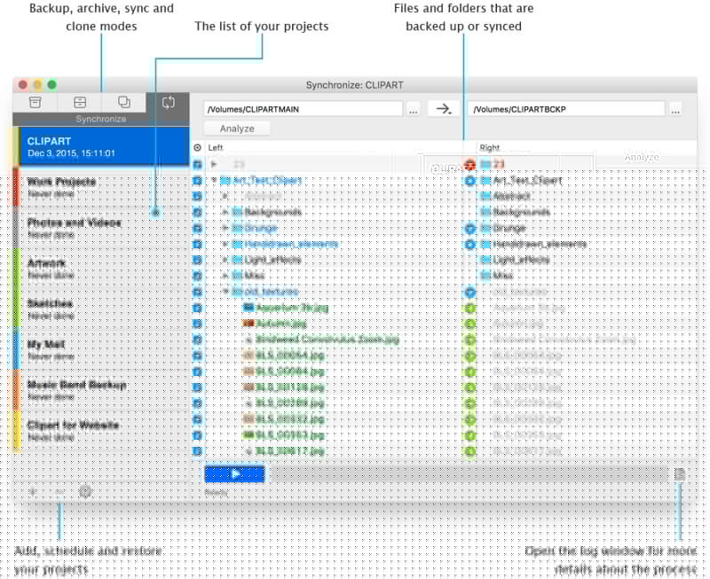Click sync status icon for old_textures row
This screenshot has width=710, height=579.
tap(470, 293)
